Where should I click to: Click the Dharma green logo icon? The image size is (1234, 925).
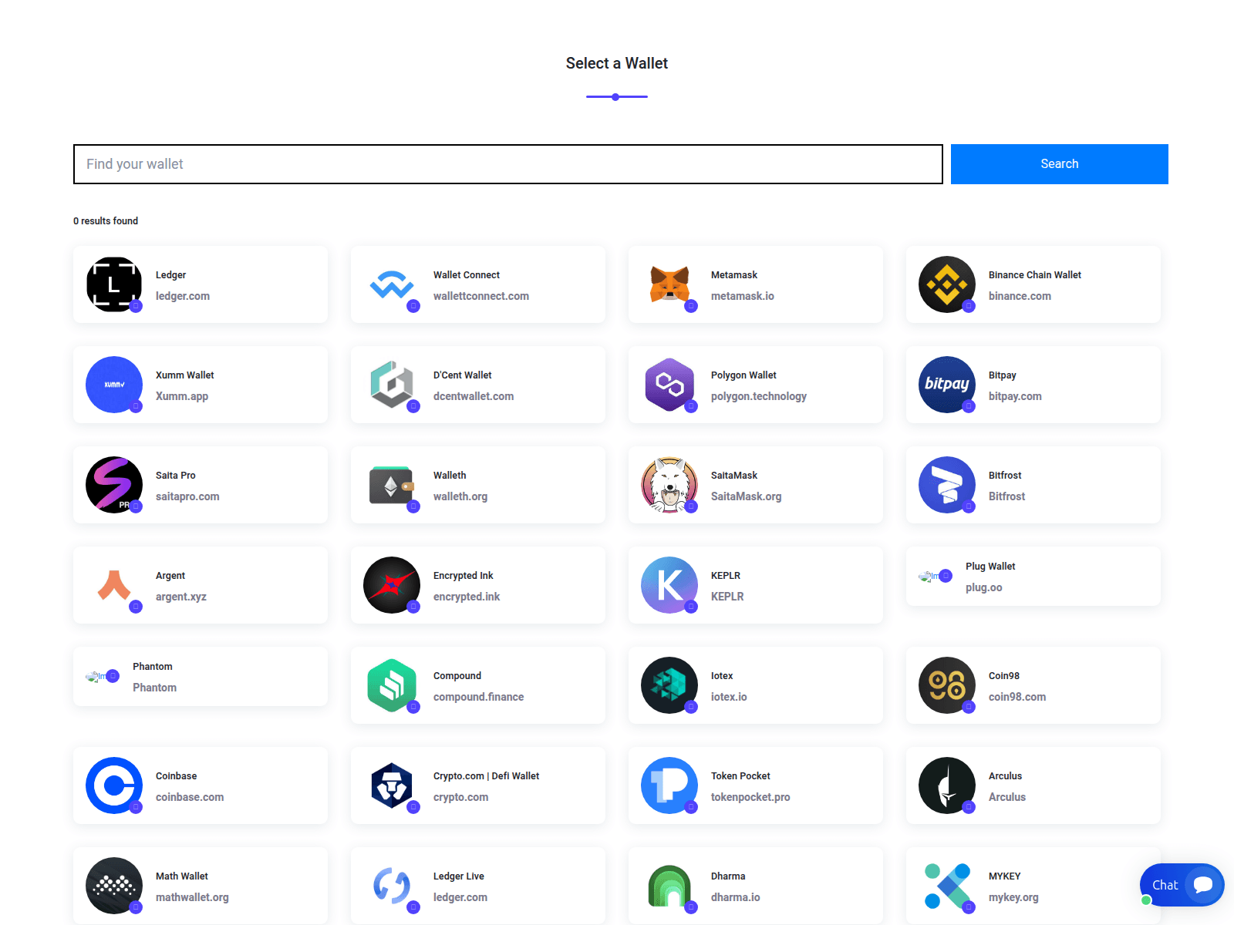[669, 886]
